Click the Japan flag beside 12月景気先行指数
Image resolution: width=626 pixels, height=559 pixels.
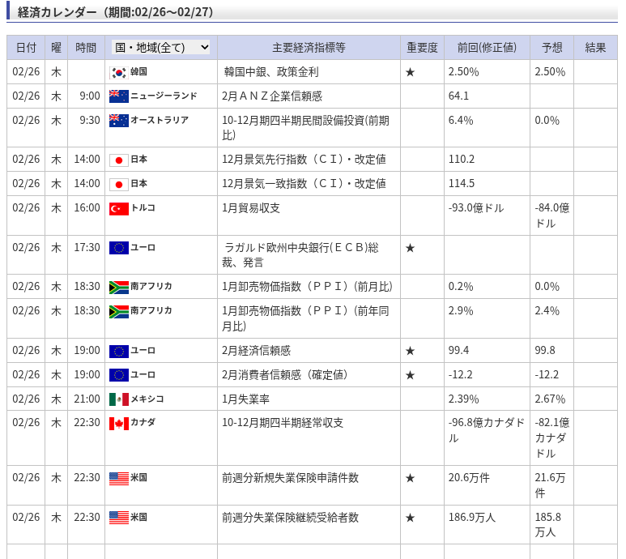tap(118, 160)
